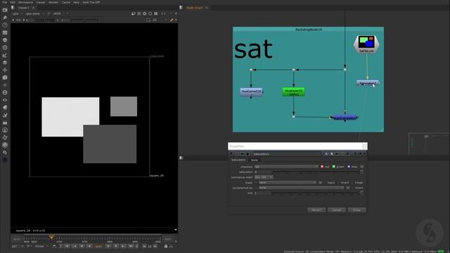Click the Cancel button in properties
The height and width of the screenshot is (253, 450).
click(x=336, y=210)
